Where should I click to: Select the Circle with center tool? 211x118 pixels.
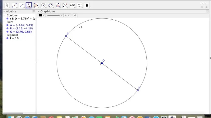[x=43, y=5]
